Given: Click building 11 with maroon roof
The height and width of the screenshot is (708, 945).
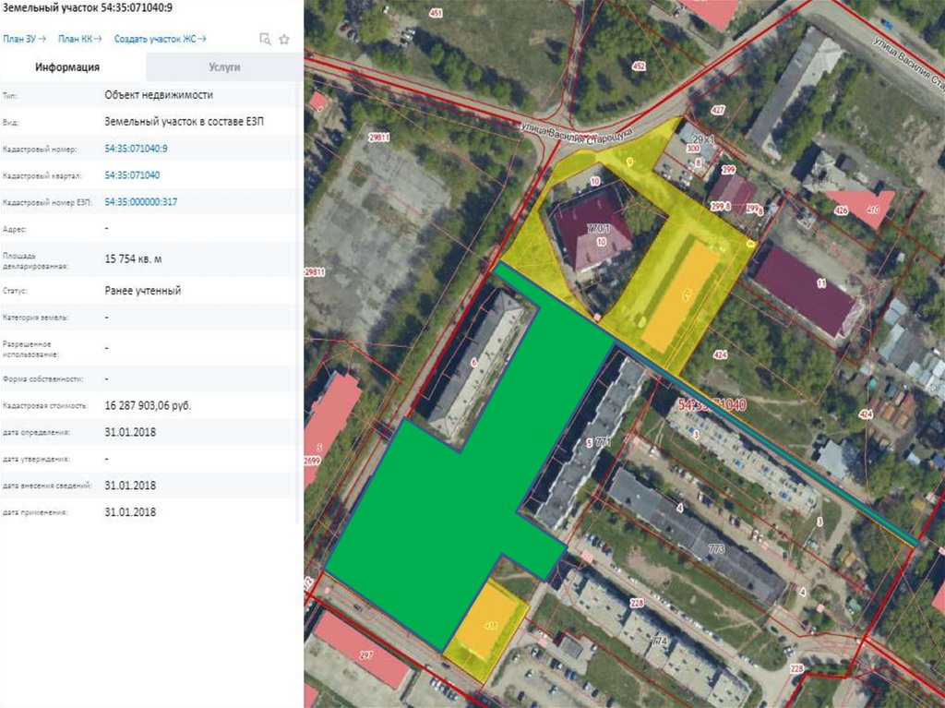Looking at the screenshot, I should pyautogui.click(x=807, y=291).
